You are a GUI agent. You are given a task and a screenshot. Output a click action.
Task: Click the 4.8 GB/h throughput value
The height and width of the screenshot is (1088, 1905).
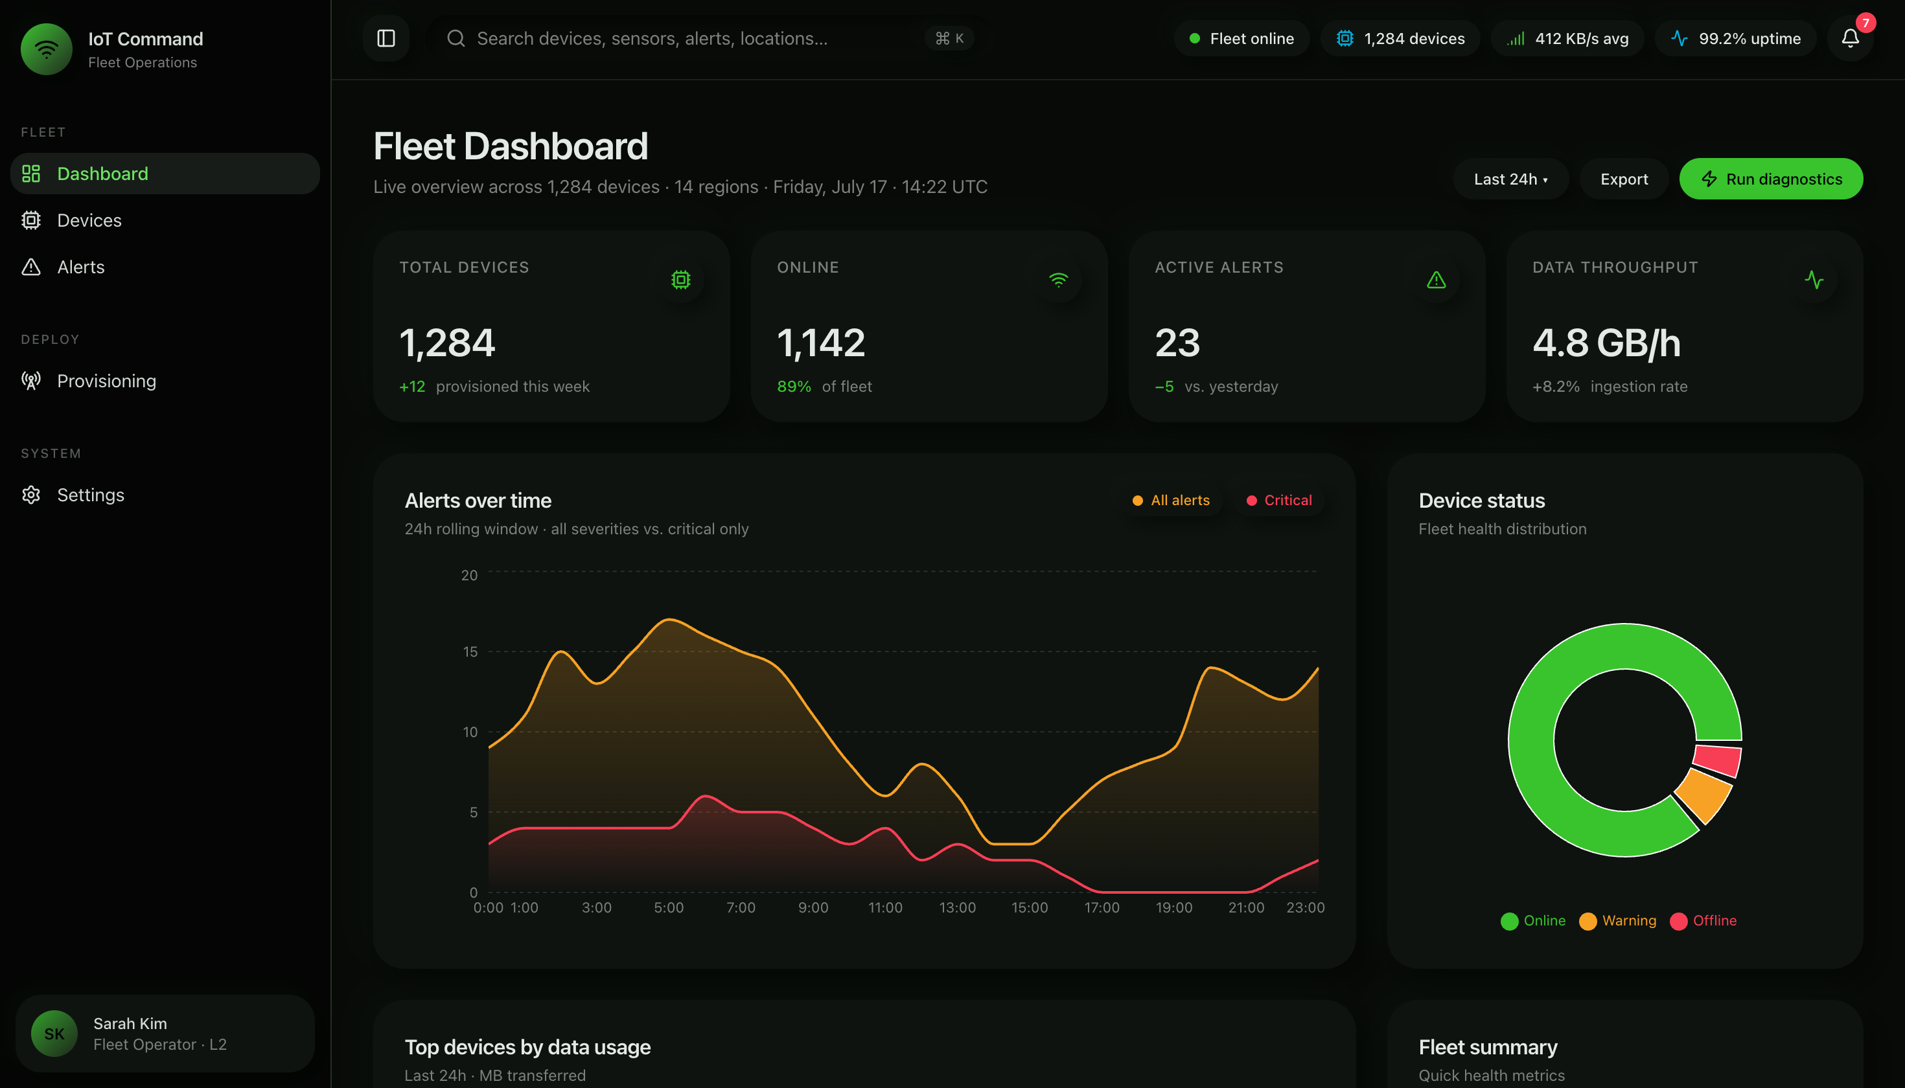click(1607, 343)
